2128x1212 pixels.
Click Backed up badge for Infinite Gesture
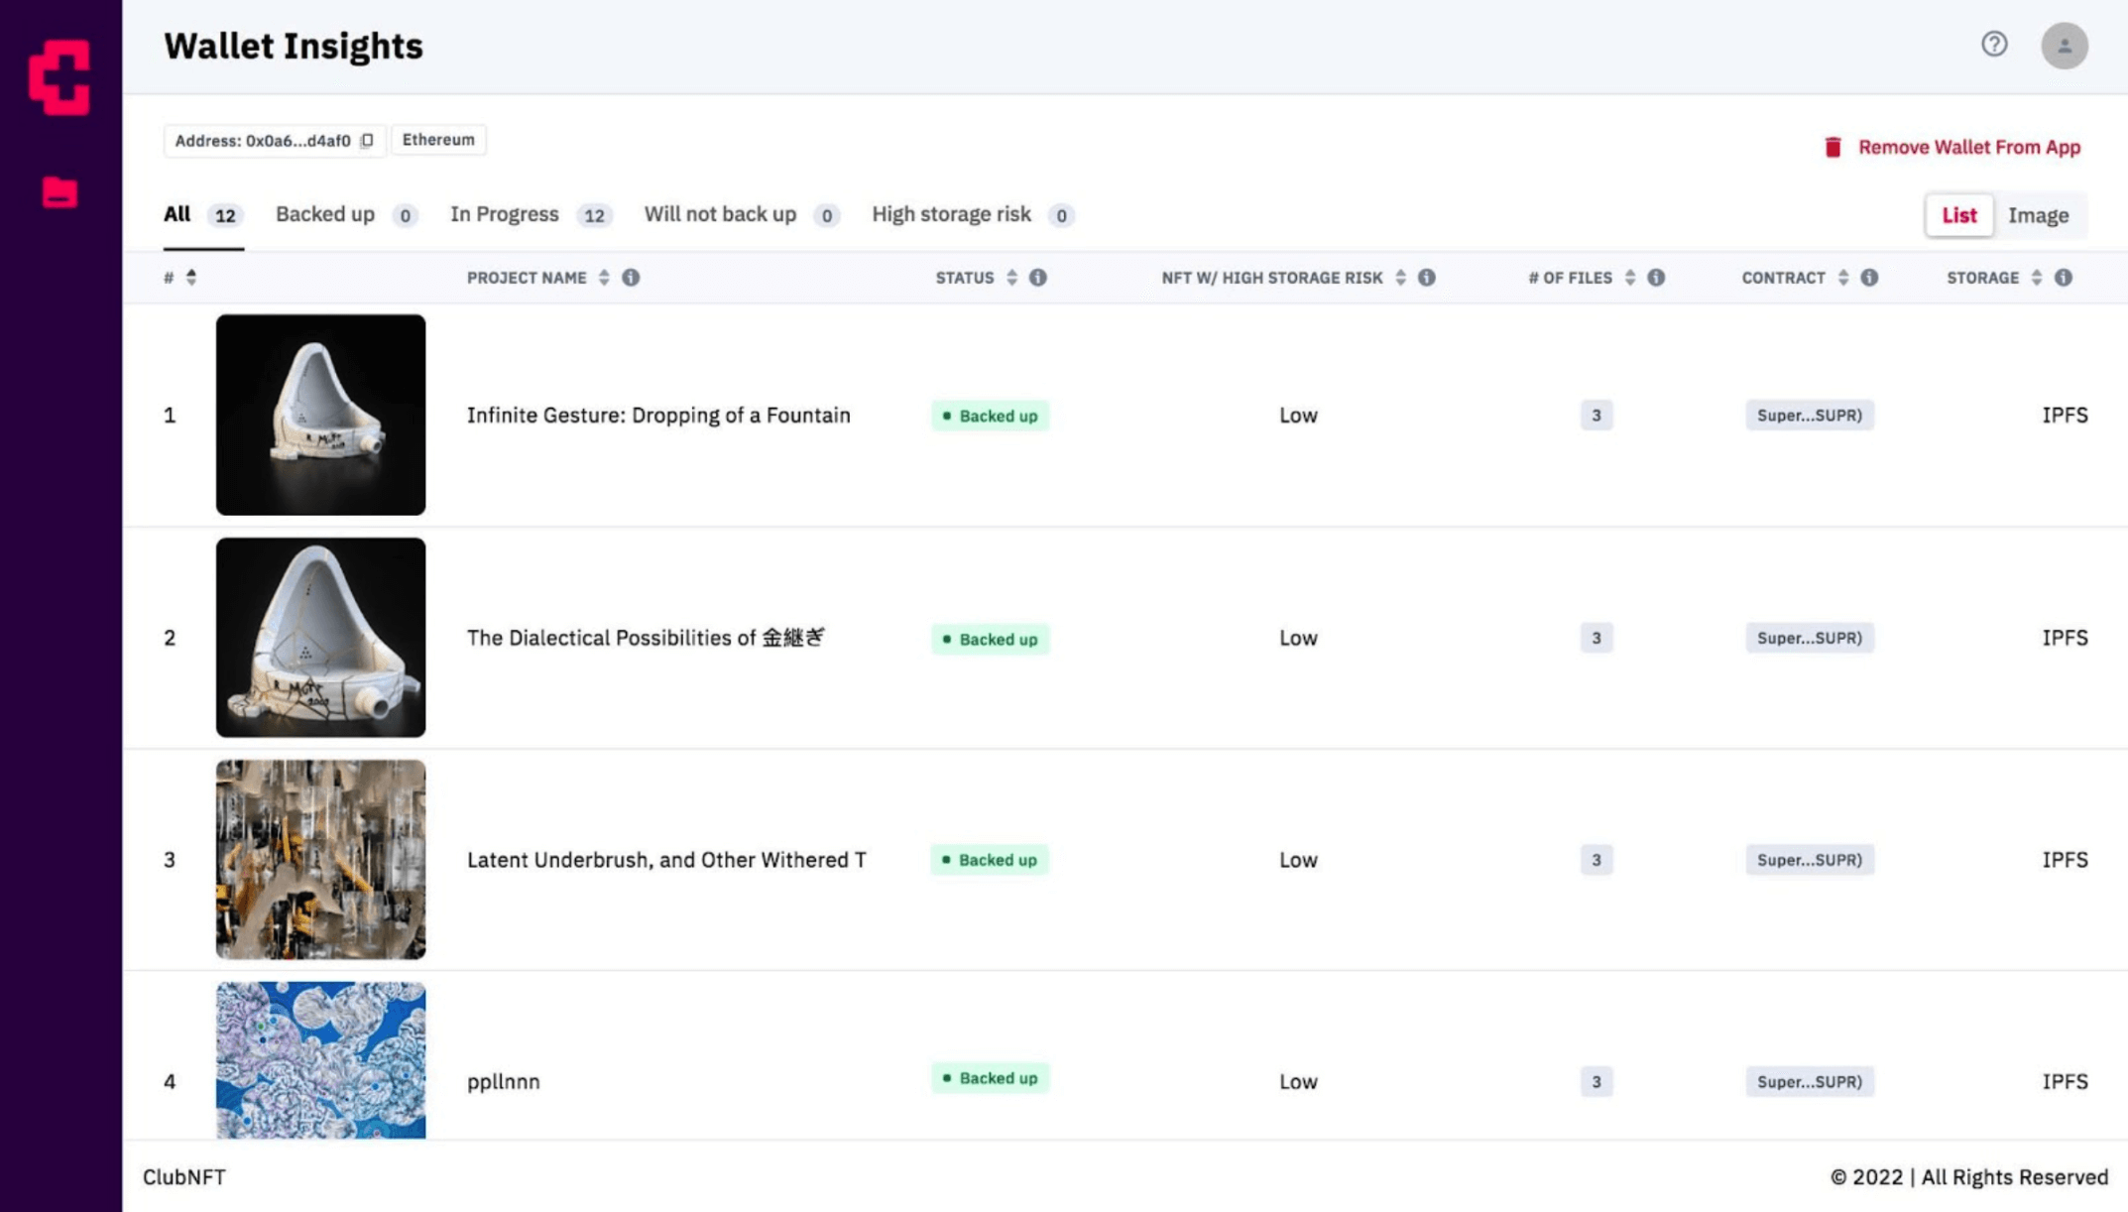pos(990,416)
